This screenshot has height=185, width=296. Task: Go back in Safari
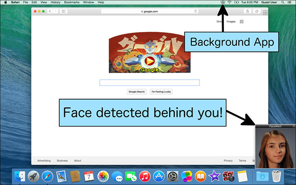click(x=50, y=11)
